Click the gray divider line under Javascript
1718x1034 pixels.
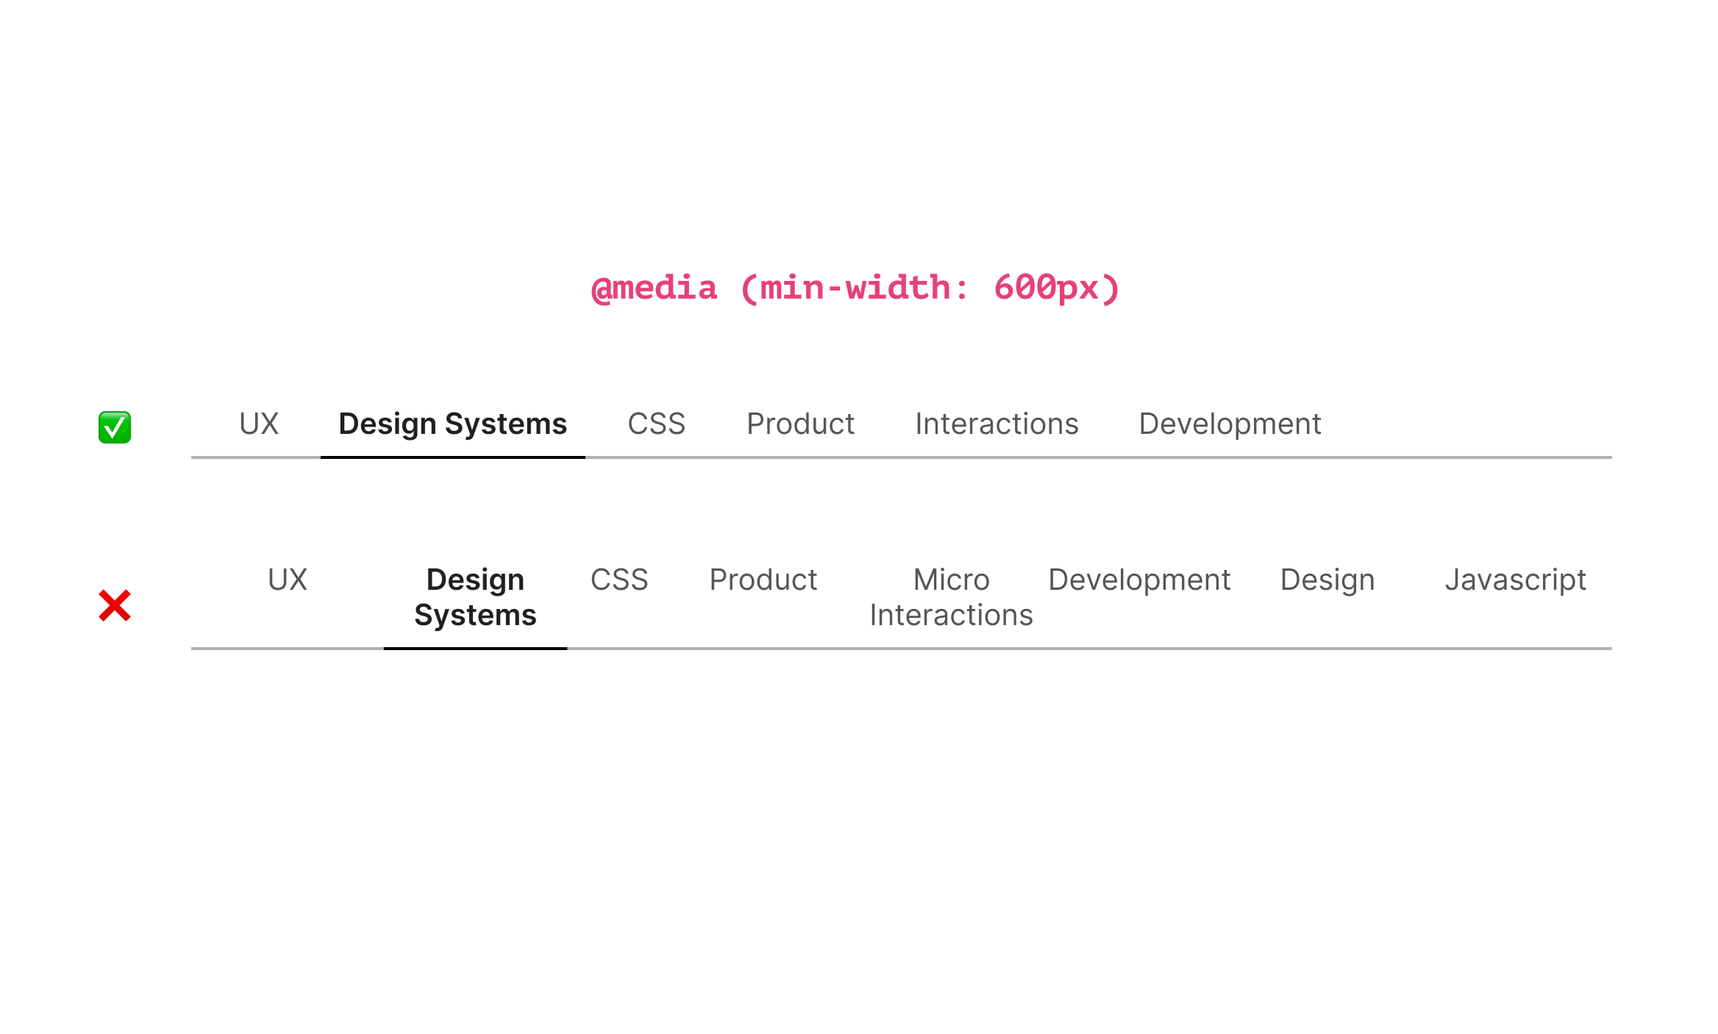pos(1515,649)
